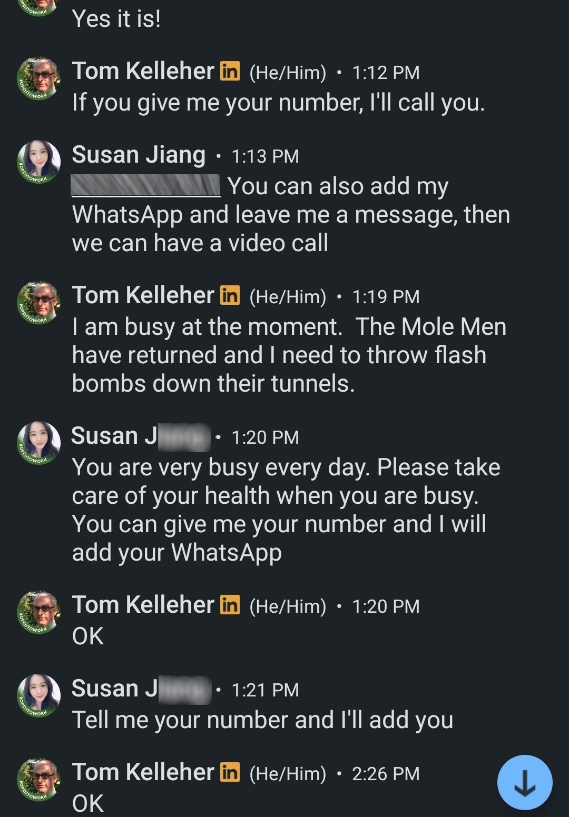569x817 pixels.
Task: Click LinkedIn badge beside Tom Kelleher 2:26 PM
Action: point(230,772)
